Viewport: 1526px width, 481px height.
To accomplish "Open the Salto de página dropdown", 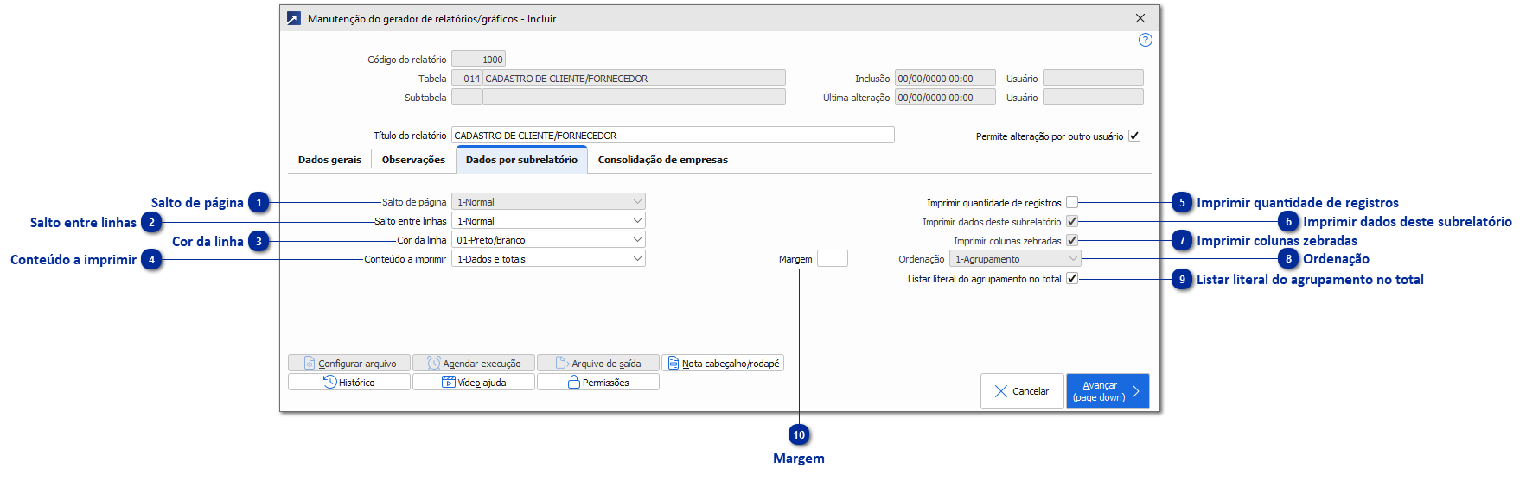I will 548,202.
